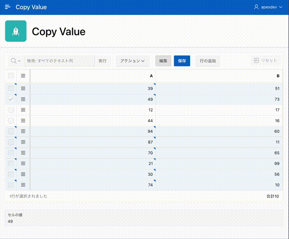Open row actions menu for row 39
The height and width of the screenshot is (239, 289).
[23, 89]
